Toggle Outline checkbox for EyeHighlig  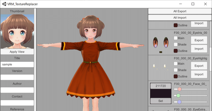175,76
